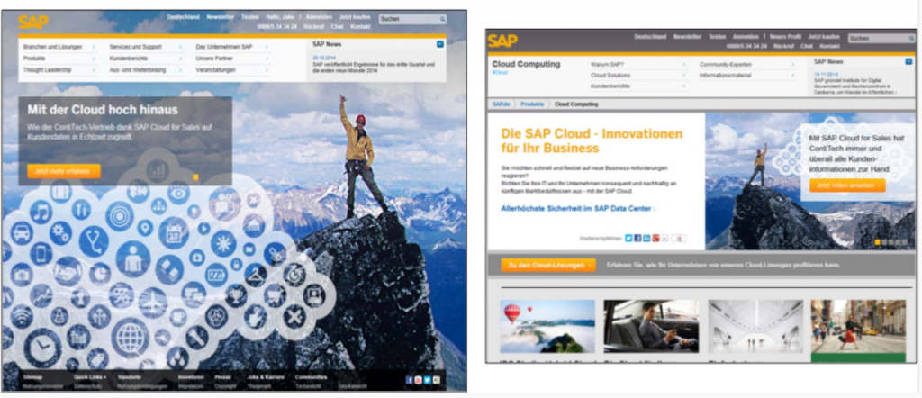Image resolution: width=922 pixels, height=398 pixels.
Task: Open Kundenberichte on the Cloud Computing page
Action: click(610, 86)
